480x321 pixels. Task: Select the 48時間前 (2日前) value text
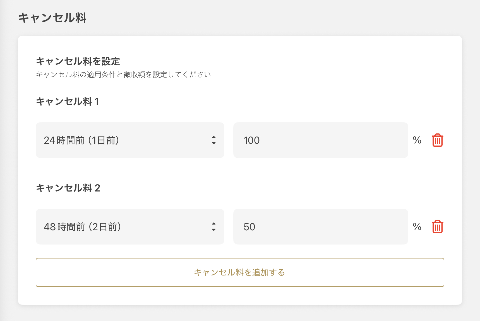point(82,227)
